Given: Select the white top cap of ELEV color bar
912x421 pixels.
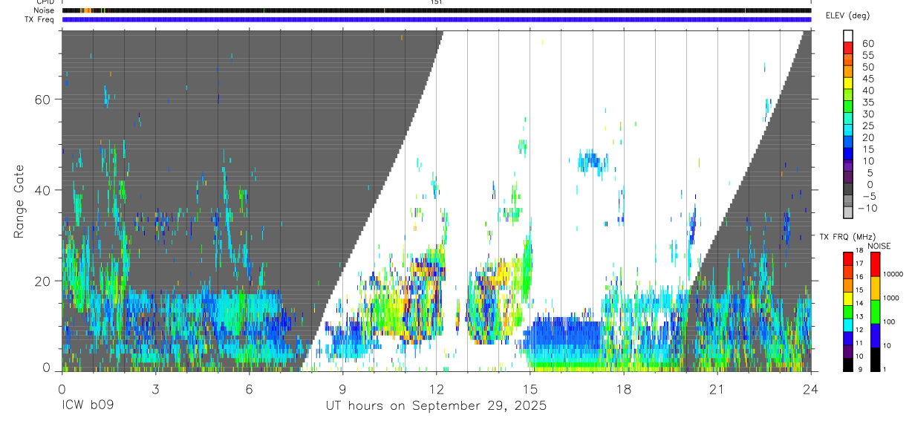Looking at the screenshot, I should click(x=849, y=36).
